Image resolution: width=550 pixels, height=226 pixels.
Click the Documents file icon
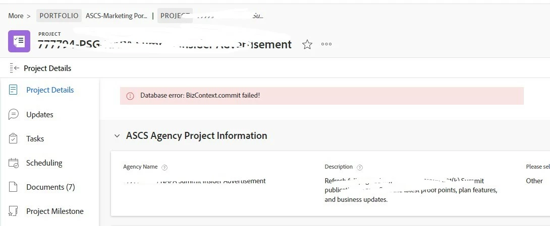coord(14,187)
